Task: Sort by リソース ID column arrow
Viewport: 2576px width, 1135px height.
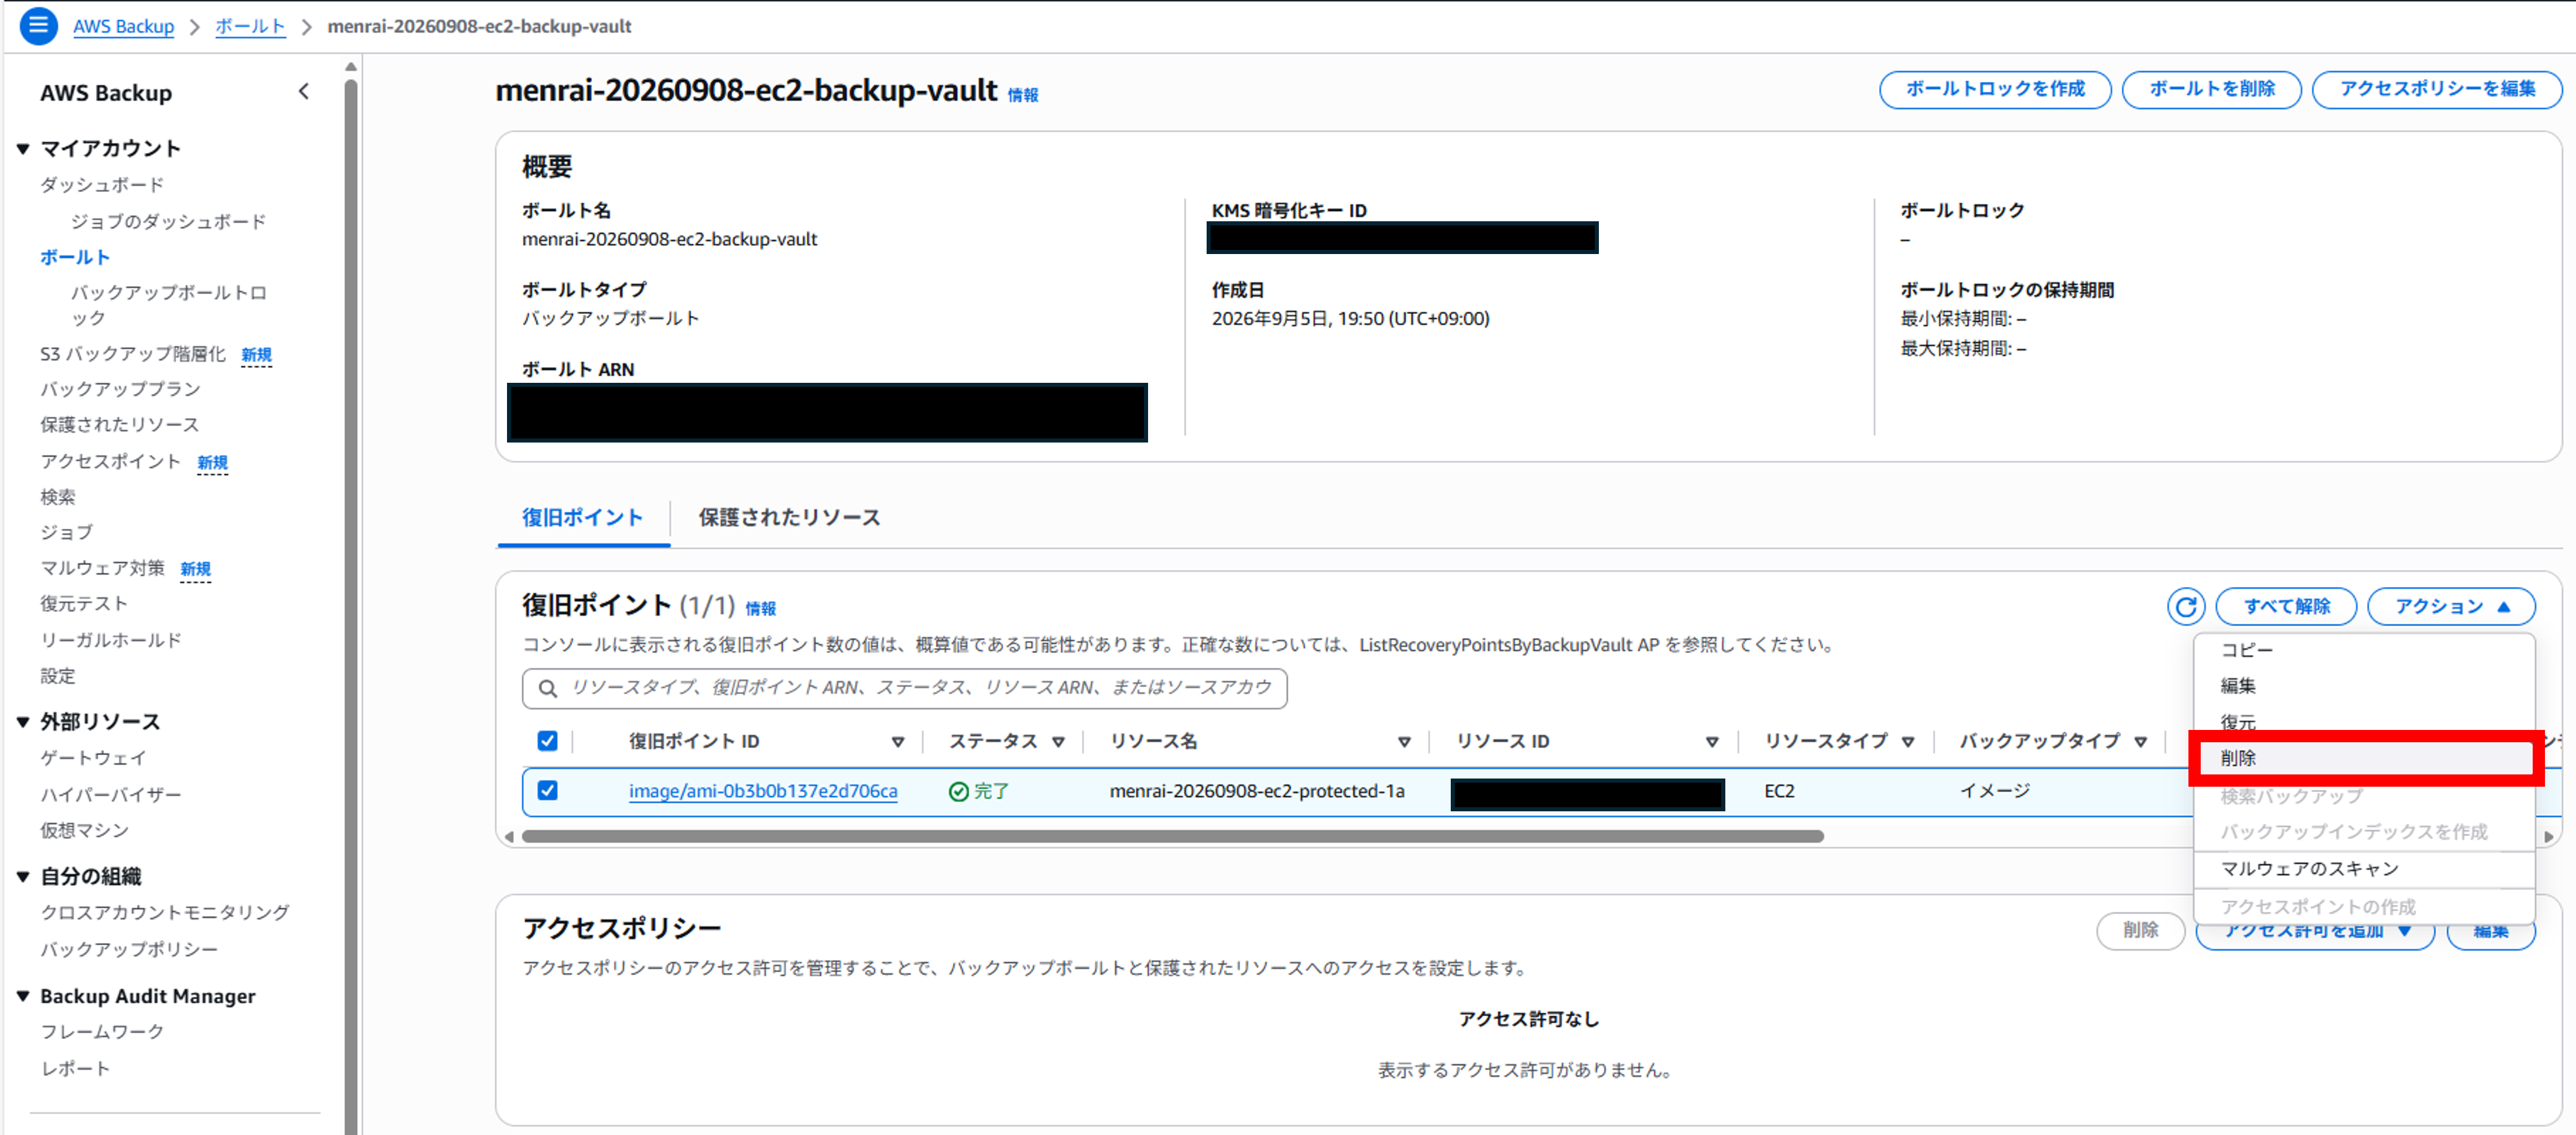Action: (x=1712, y=742)
